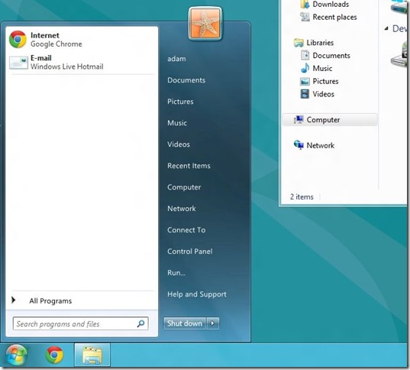Image resolution: width=410 pixels, height=370 pixels.
Task: Launch Windows Live Hotmail e-mail icon
Action: pos(18,63)
